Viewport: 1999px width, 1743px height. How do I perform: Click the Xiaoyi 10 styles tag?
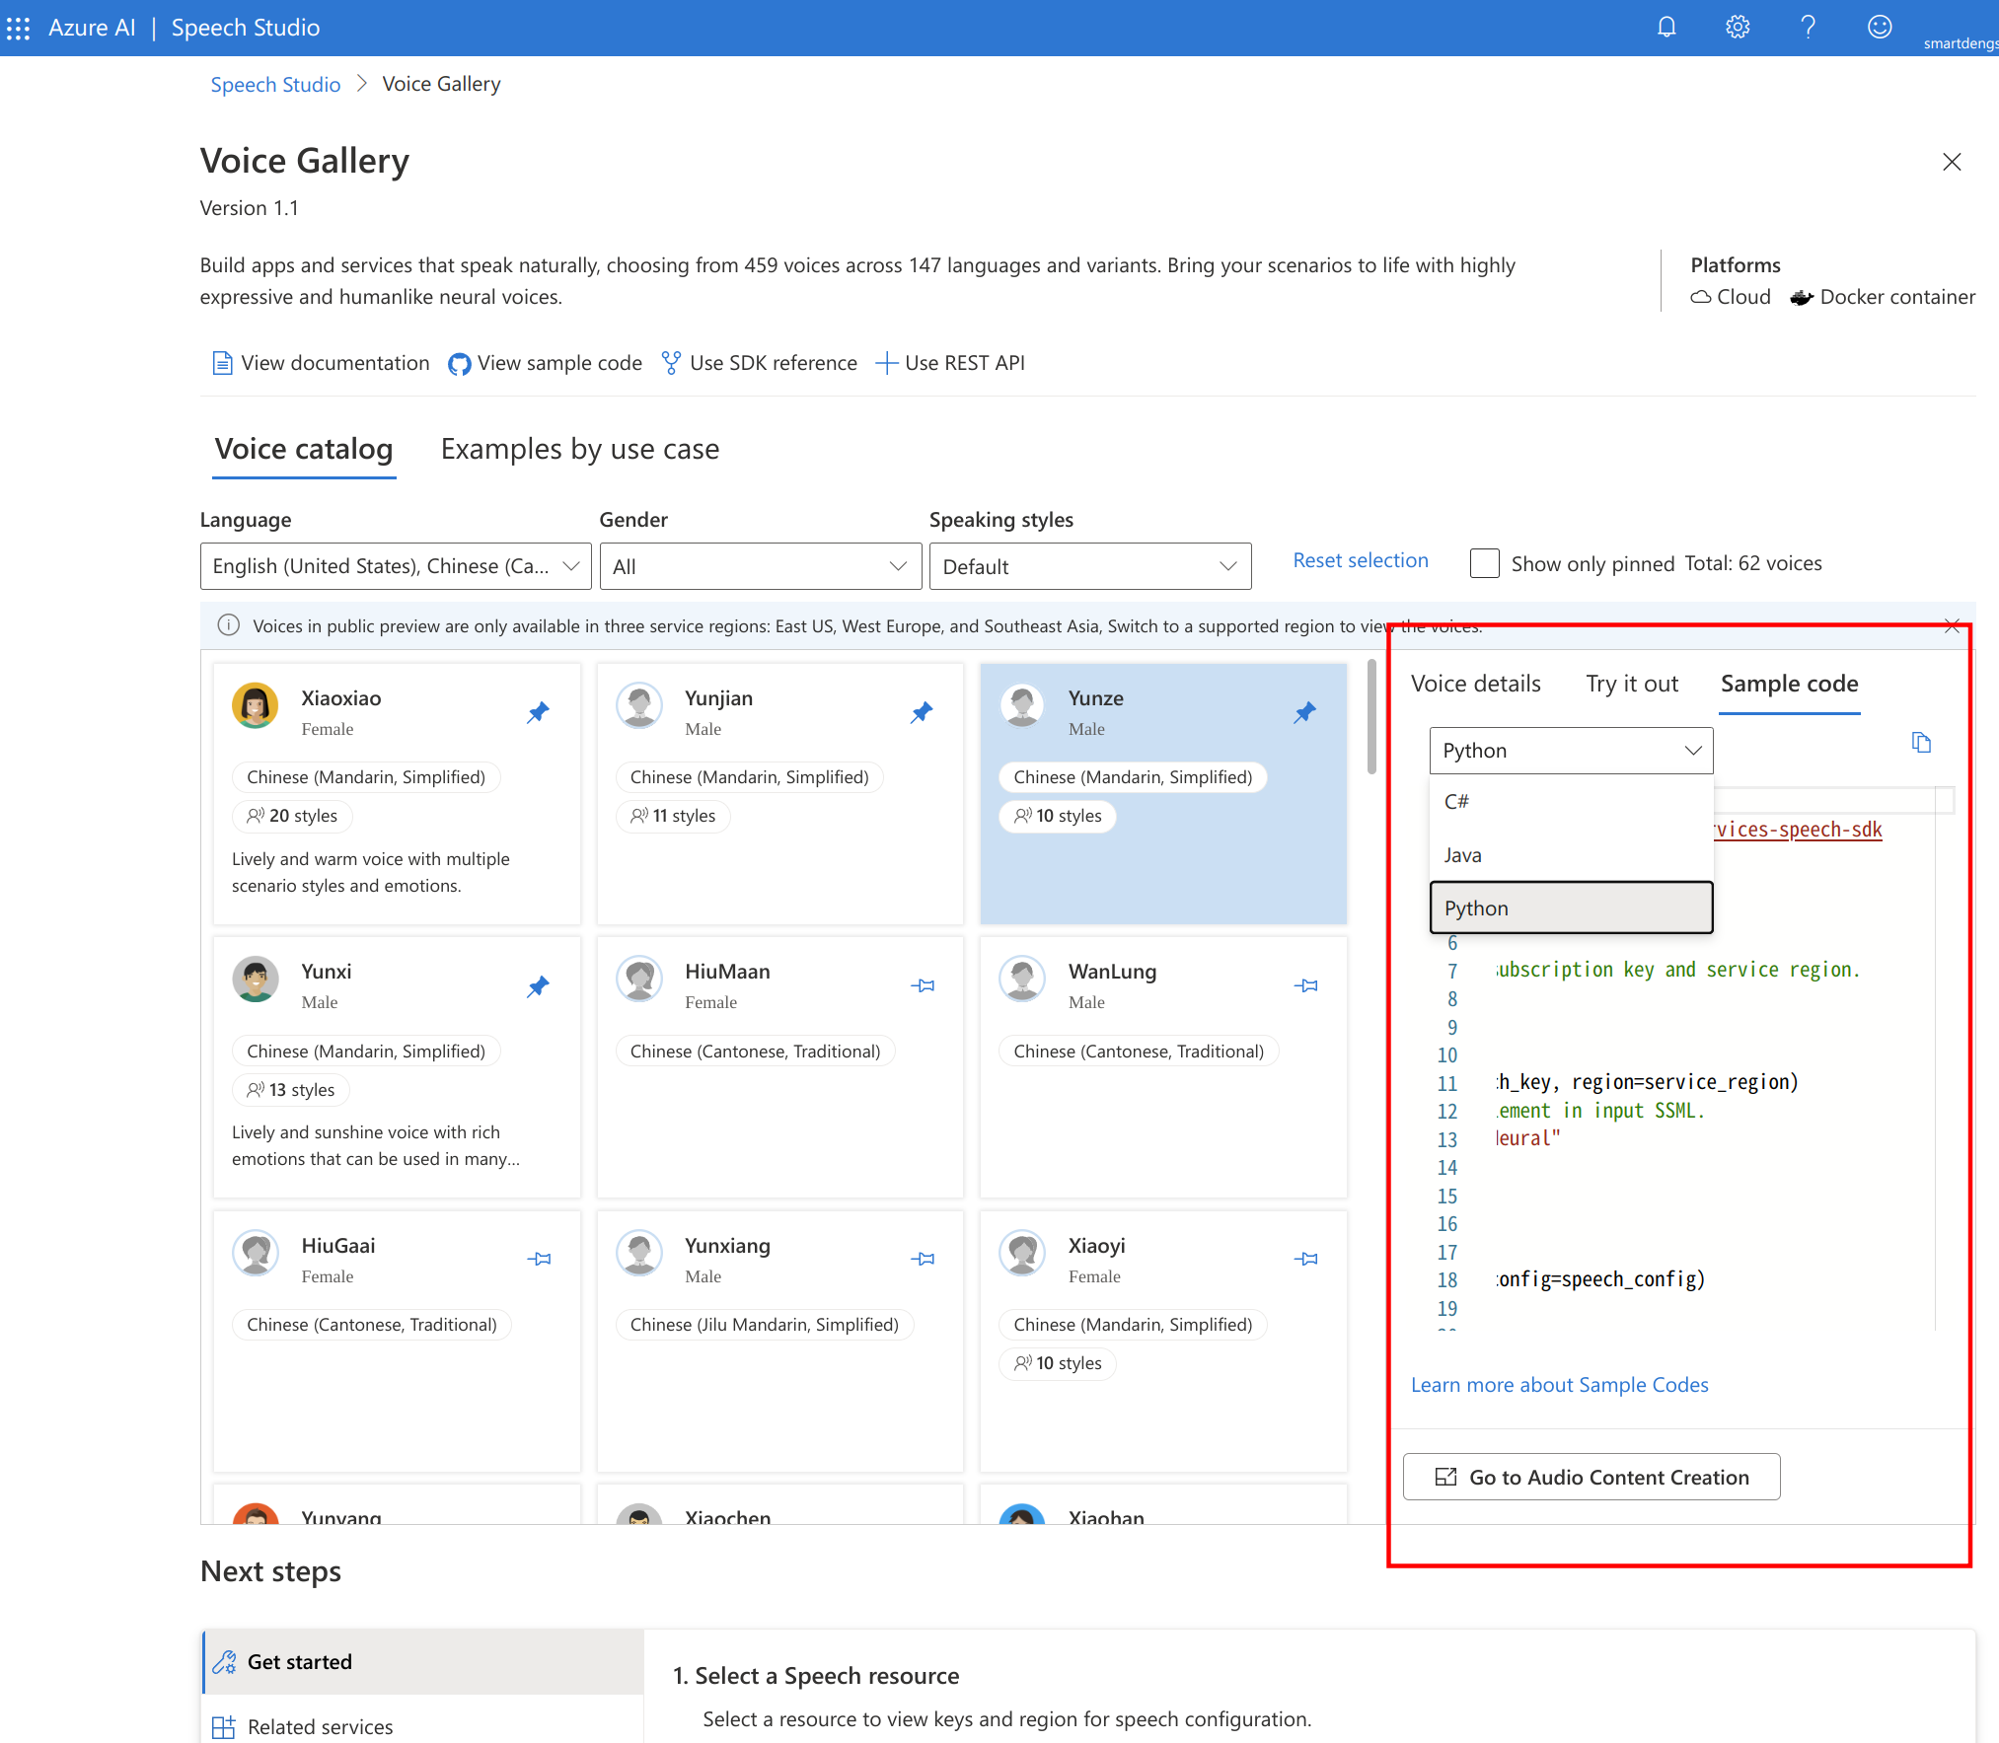(1058, 1363)
